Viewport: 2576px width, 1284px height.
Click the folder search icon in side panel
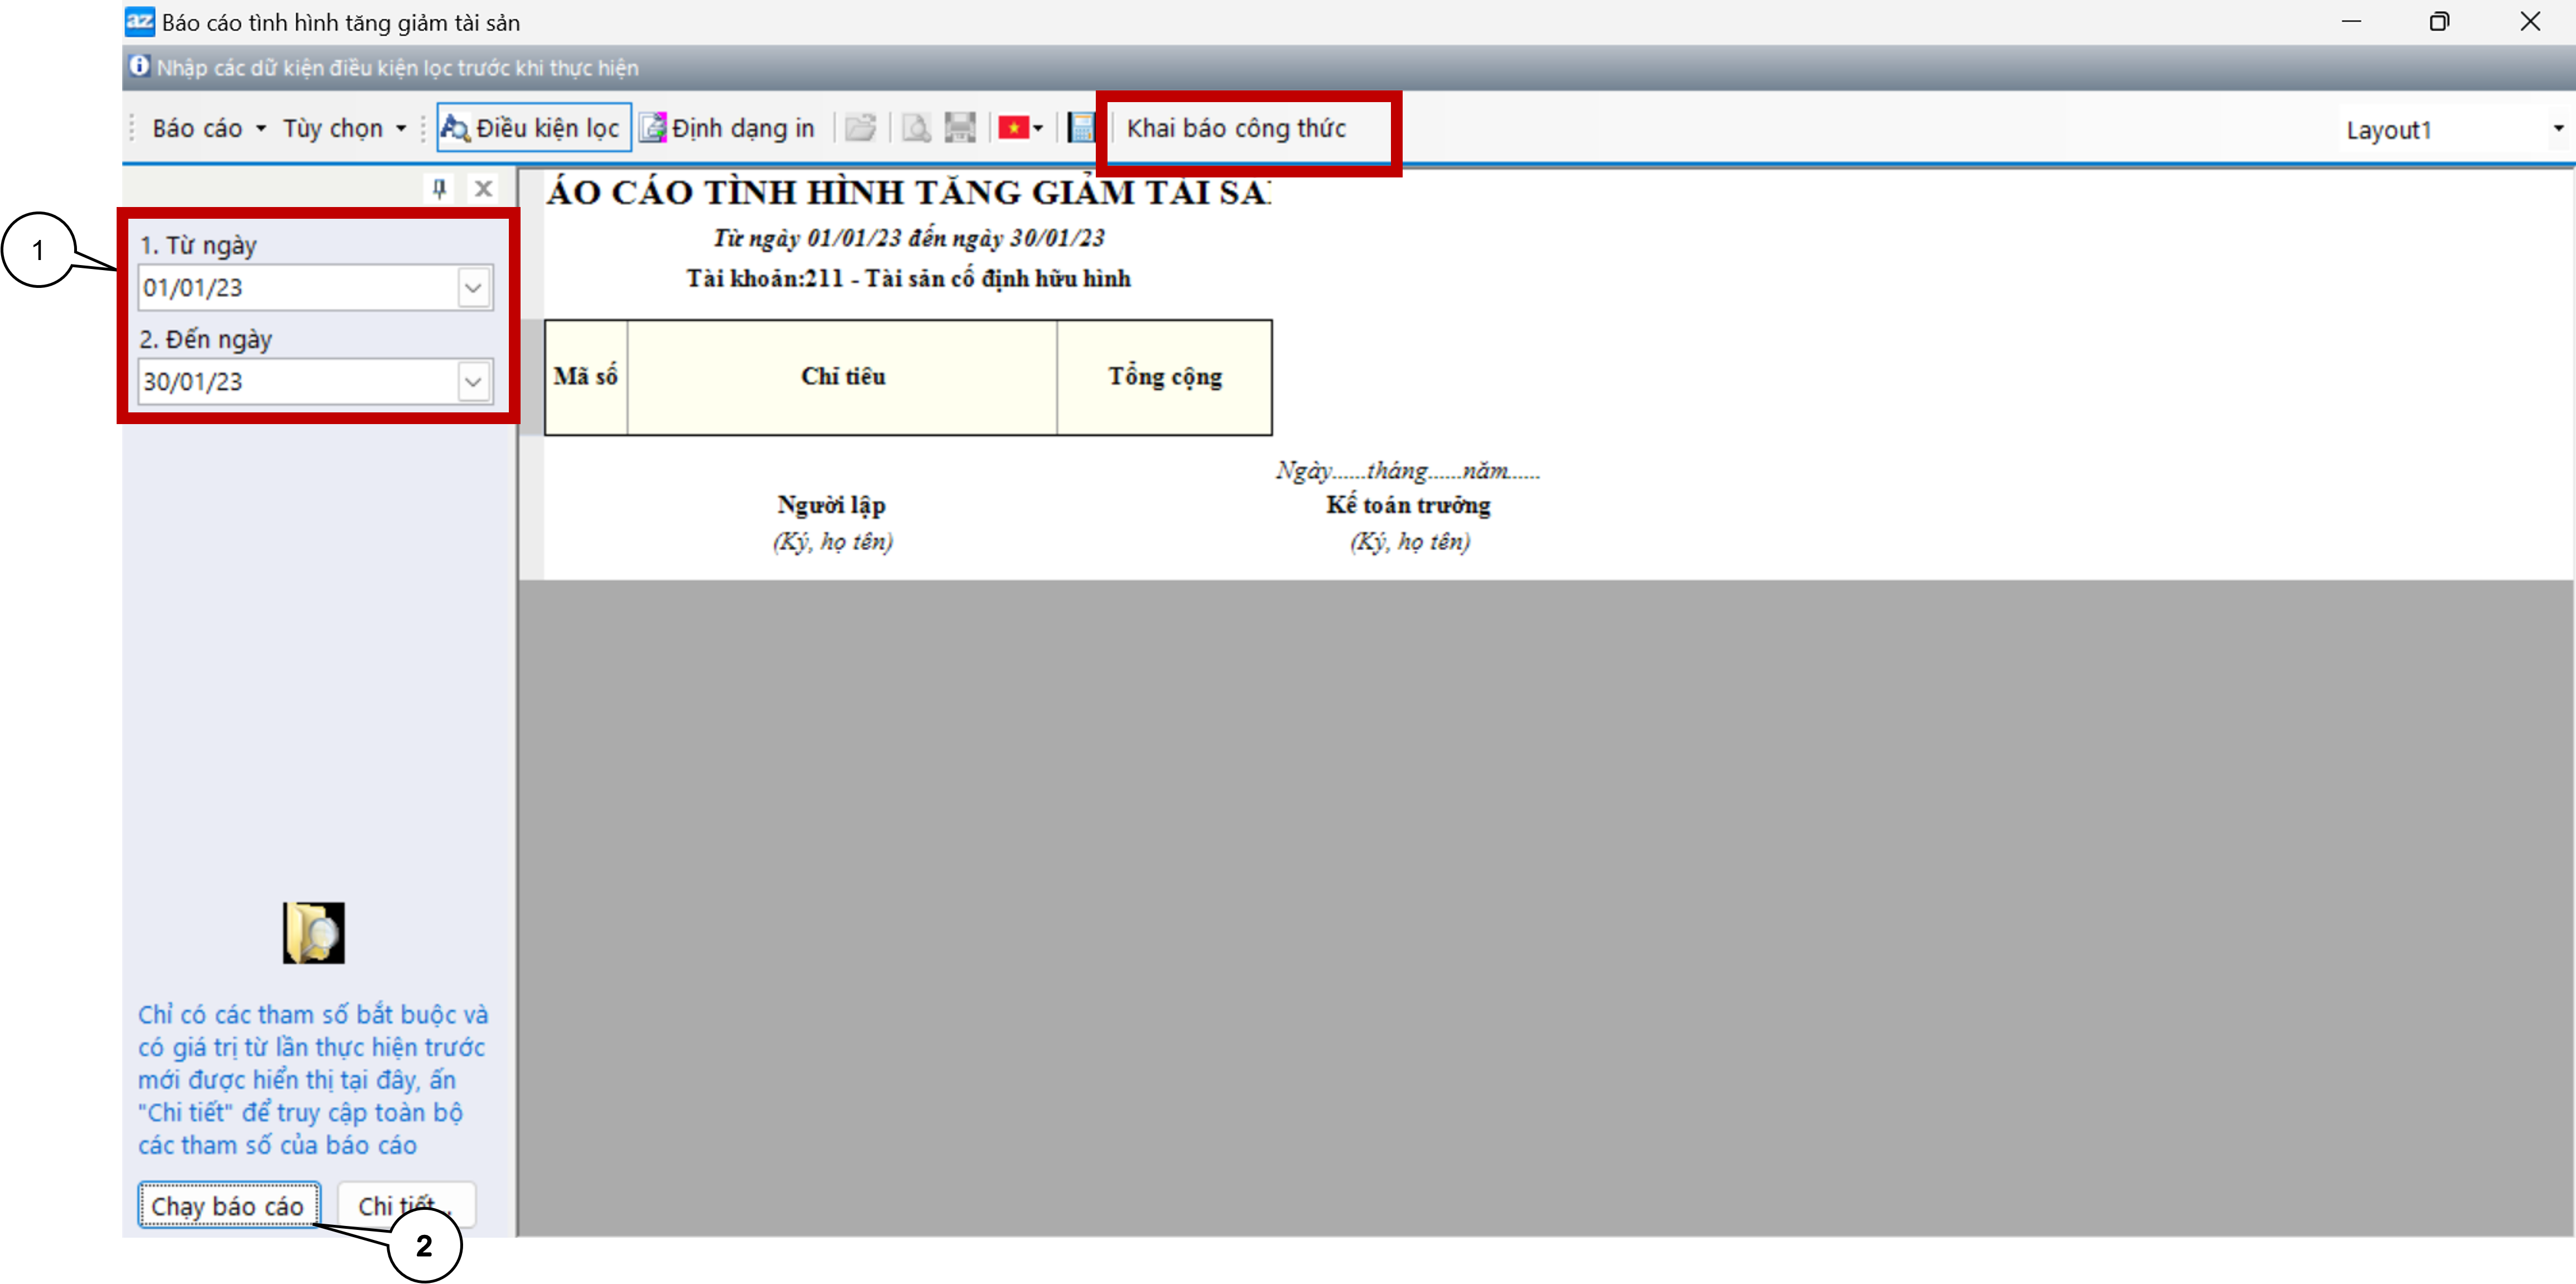pos(314,933)
